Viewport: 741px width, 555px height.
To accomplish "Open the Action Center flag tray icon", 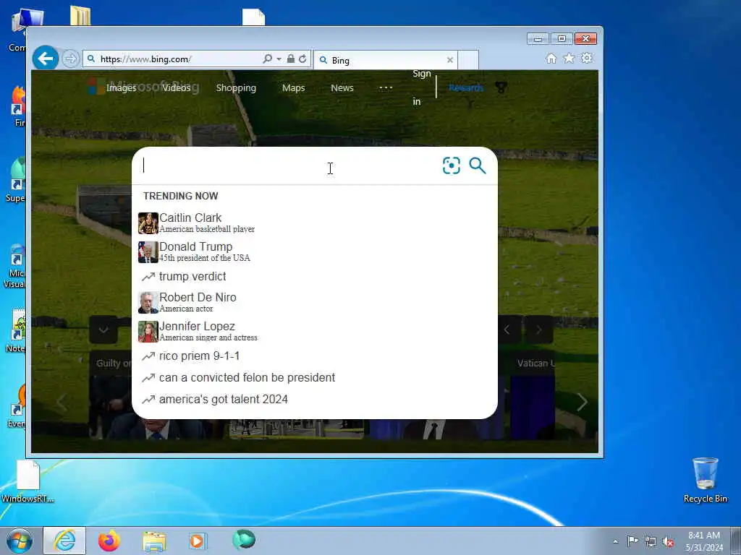I will click(x=632, y=541).
